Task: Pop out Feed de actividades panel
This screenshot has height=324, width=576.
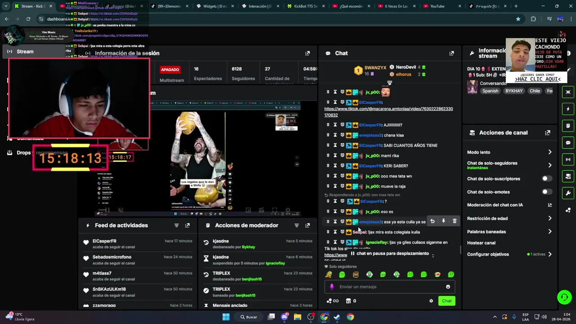Action: 187,225
